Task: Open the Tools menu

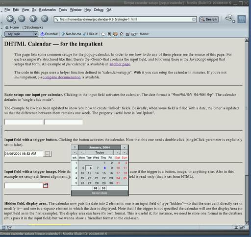Action: tap(63, 10)
